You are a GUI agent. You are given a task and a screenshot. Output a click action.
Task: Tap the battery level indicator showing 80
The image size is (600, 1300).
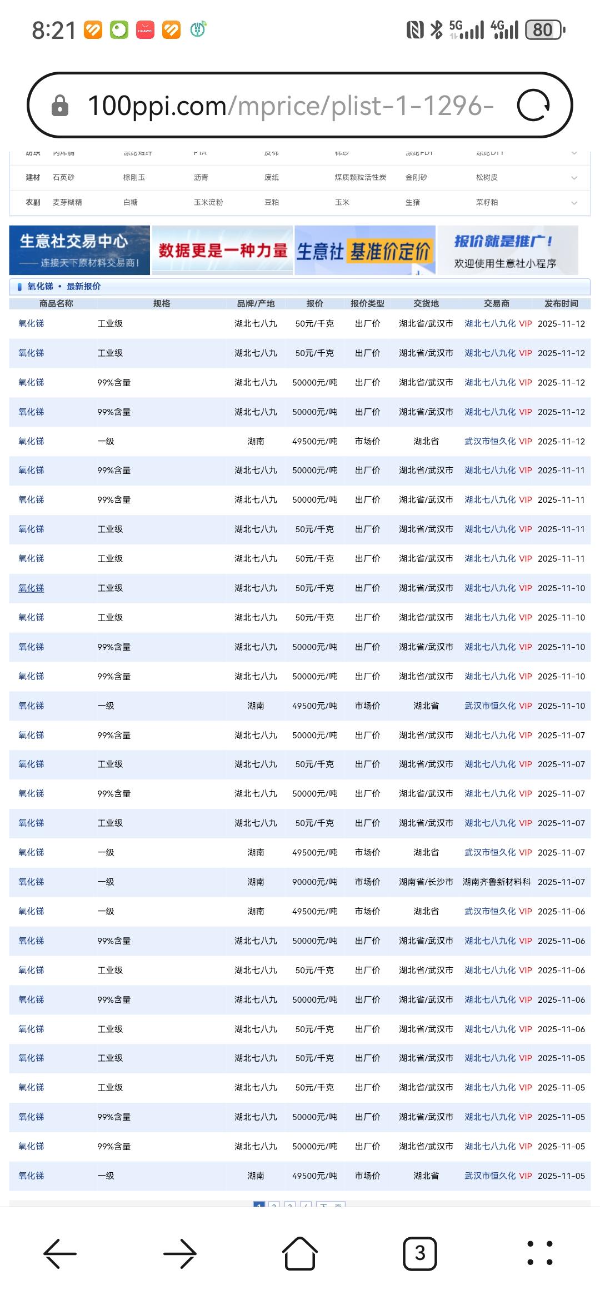coord(546,29)
